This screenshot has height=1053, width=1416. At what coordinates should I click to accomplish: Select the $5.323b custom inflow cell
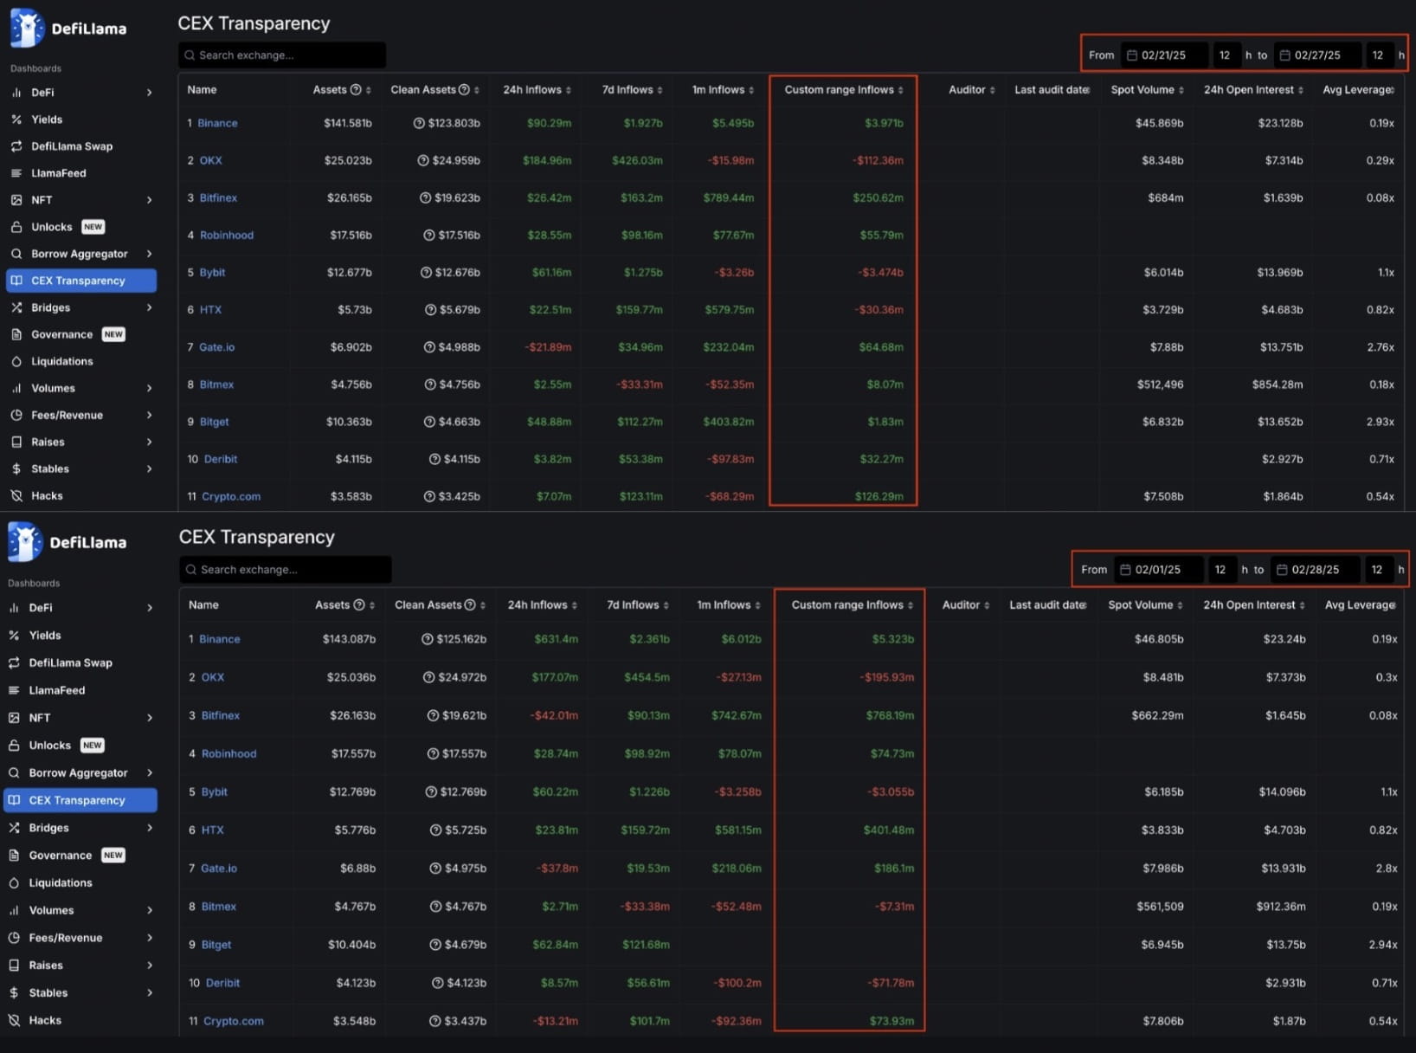point(893,639)
